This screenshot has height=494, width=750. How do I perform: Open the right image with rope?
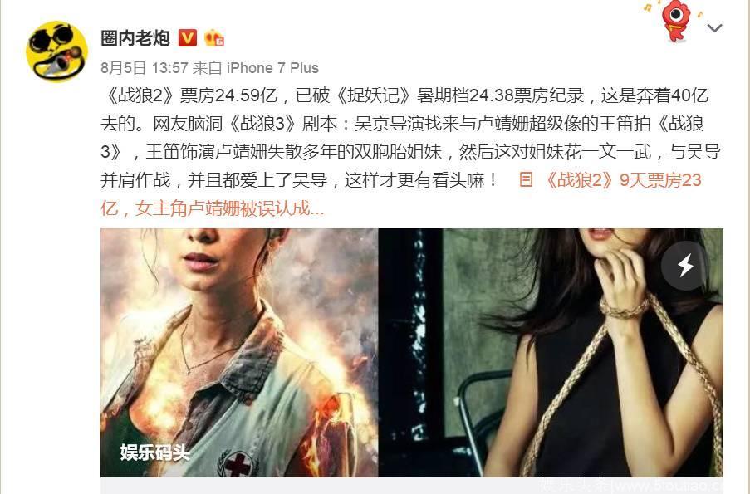(x=551, y=353)
